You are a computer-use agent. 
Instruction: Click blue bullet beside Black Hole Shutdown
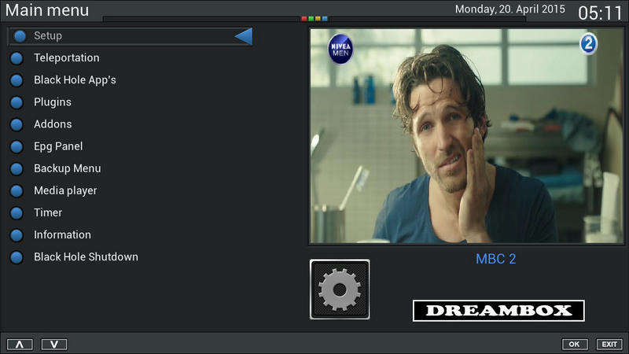click(17, 257)
